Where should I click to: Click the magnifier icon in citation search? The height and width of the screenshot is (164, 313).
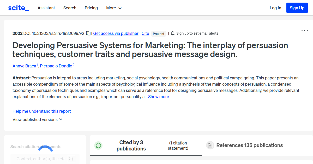pos(71,159)
